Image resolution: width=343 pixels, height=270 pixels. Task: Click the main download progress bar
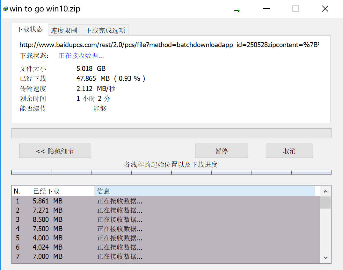(171, 133)
